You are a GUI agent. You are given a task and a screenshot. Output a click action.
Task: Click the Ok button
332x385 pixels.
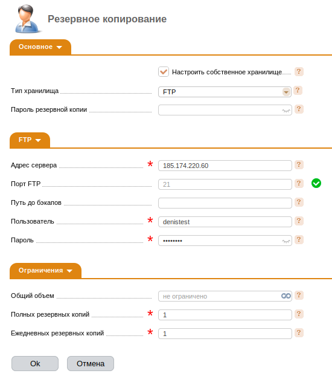pyautogui.click(x=35, y=364)
